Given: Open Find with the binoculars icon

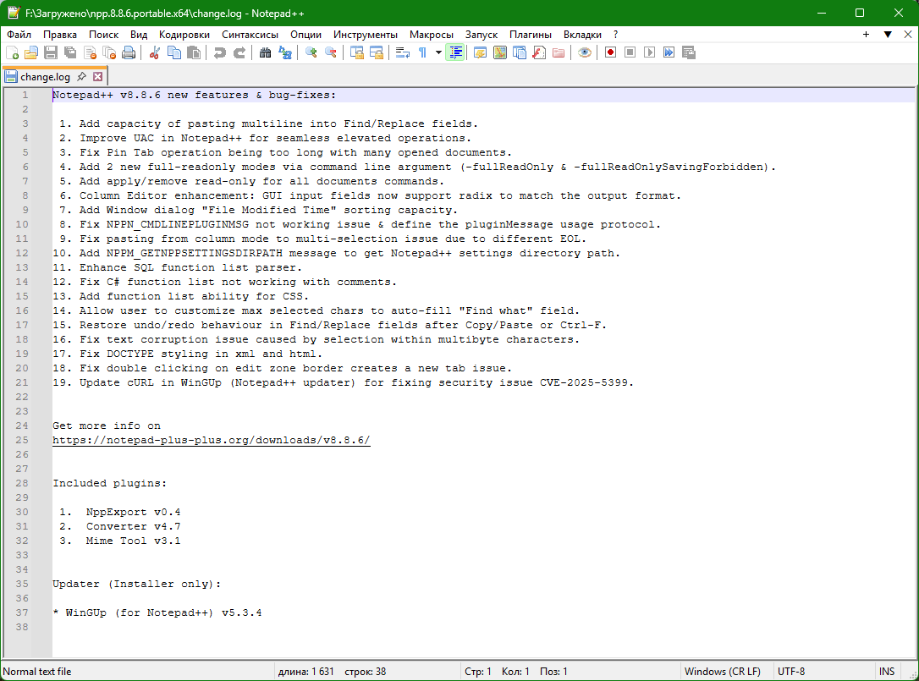Looking at the screenshot, I should click(266, 52).
